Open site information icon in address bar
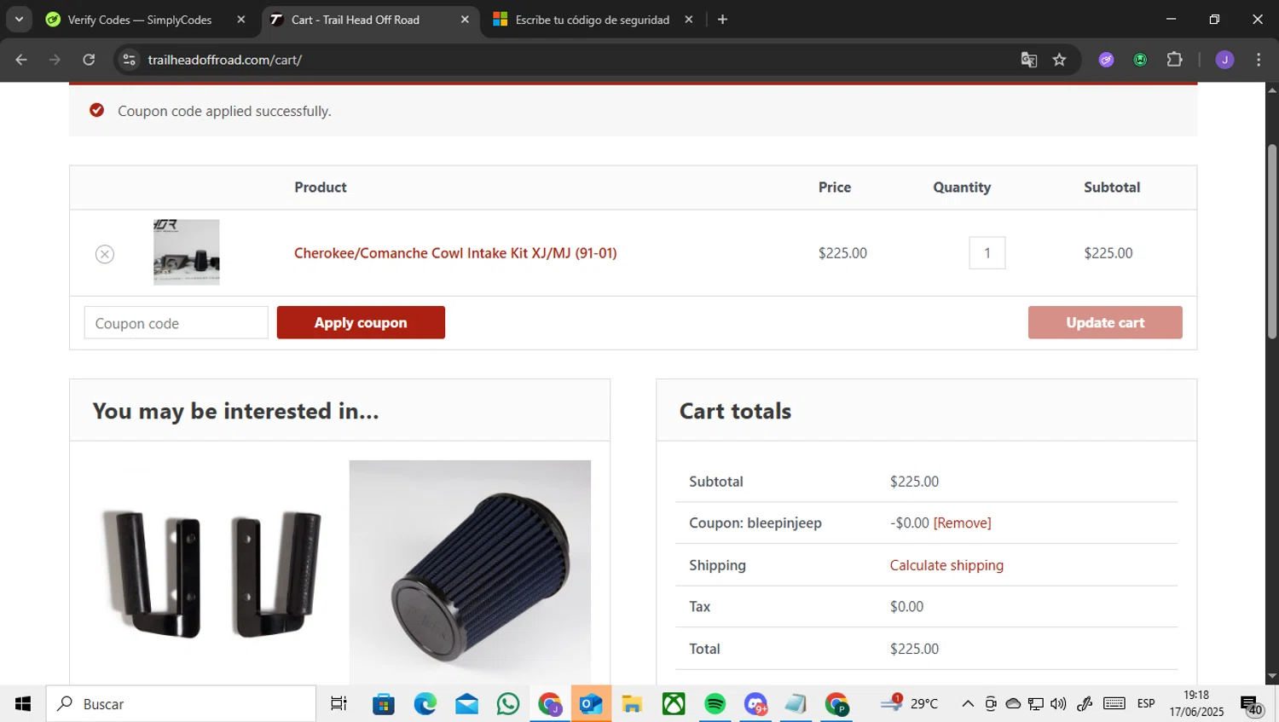 click(129, 60)
